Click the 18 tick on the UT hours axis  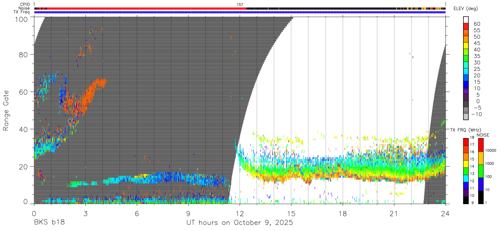(x=343, y=213)
